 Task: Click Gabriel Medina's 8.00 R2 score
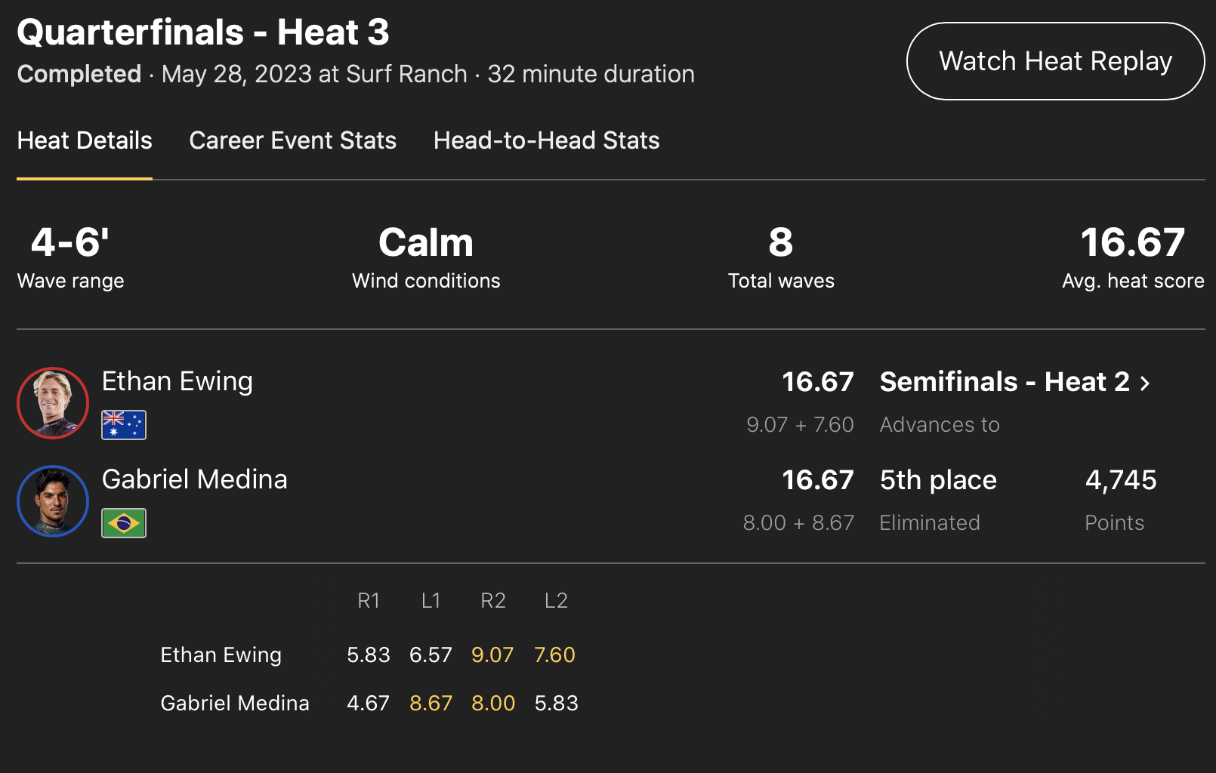tap(493, 703)
